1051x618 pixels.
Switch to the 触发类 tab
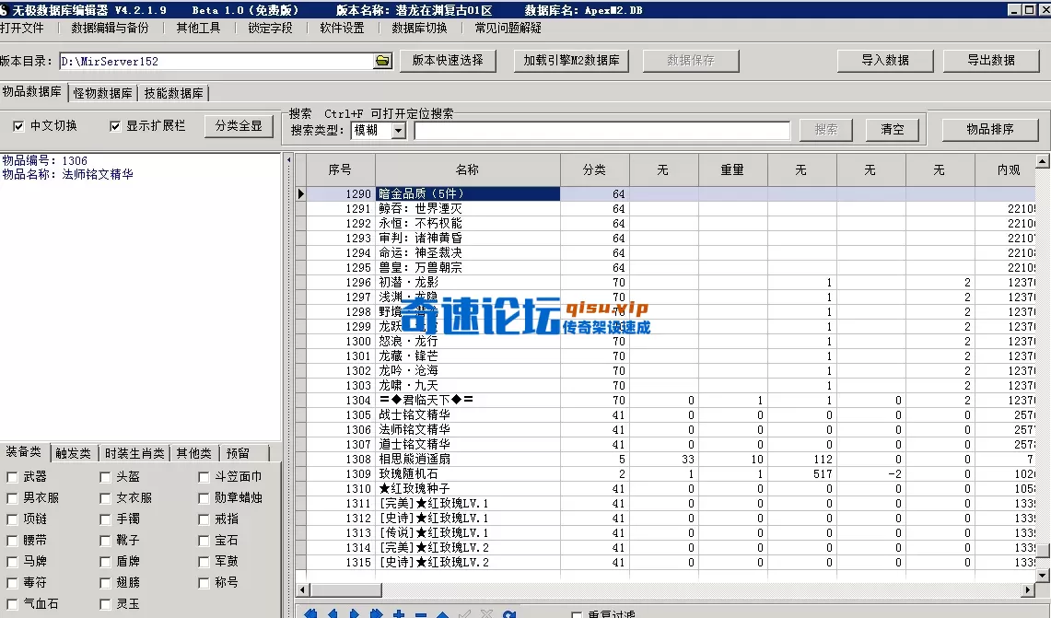(73, 454)
